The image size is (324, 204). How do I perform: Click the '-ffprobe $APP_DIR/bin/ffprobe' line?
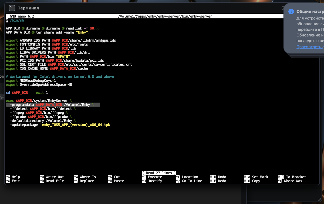(x=41, y=117)
